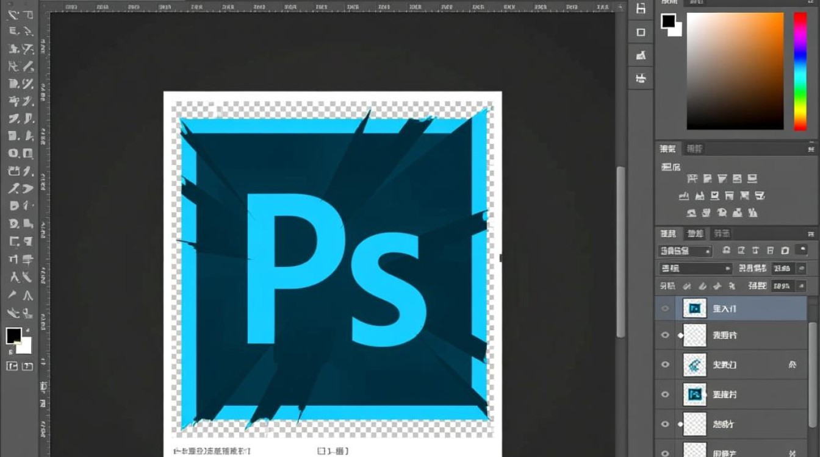Switch to the second tab of the adjustments panel group
The width and height of the screenshot is (820, 457).
tap(695, 149)
